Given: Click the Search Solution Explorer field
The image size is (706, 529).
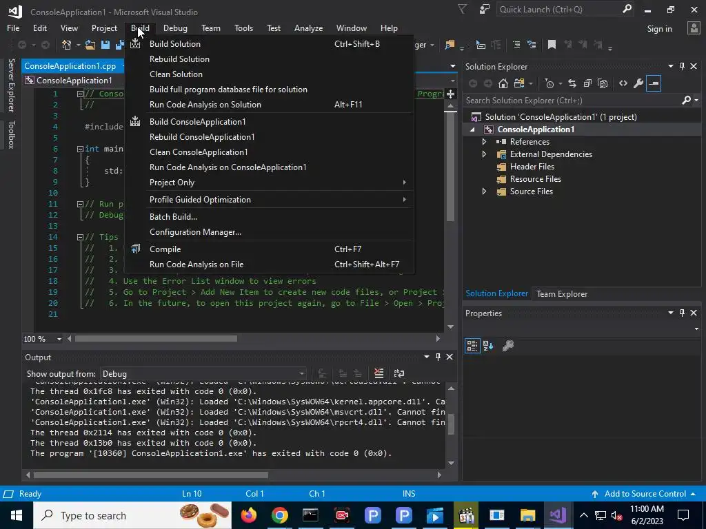Looking at the screenshot, I should (x=572, y=101).
